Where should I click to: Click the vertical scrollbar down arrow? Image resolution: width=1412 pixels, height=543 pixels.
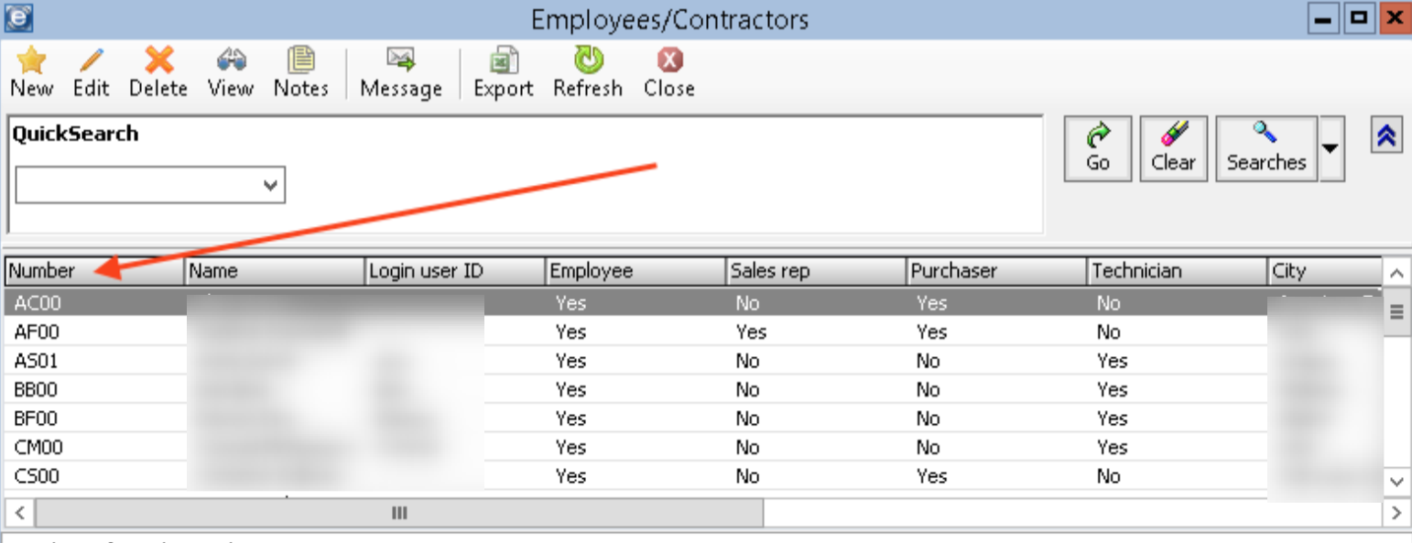click(1396, 481)
